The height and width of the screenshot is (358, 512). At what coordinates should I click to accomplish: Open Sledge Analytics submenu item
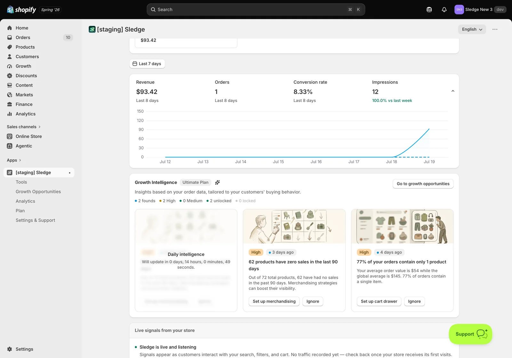pos(26,201)
